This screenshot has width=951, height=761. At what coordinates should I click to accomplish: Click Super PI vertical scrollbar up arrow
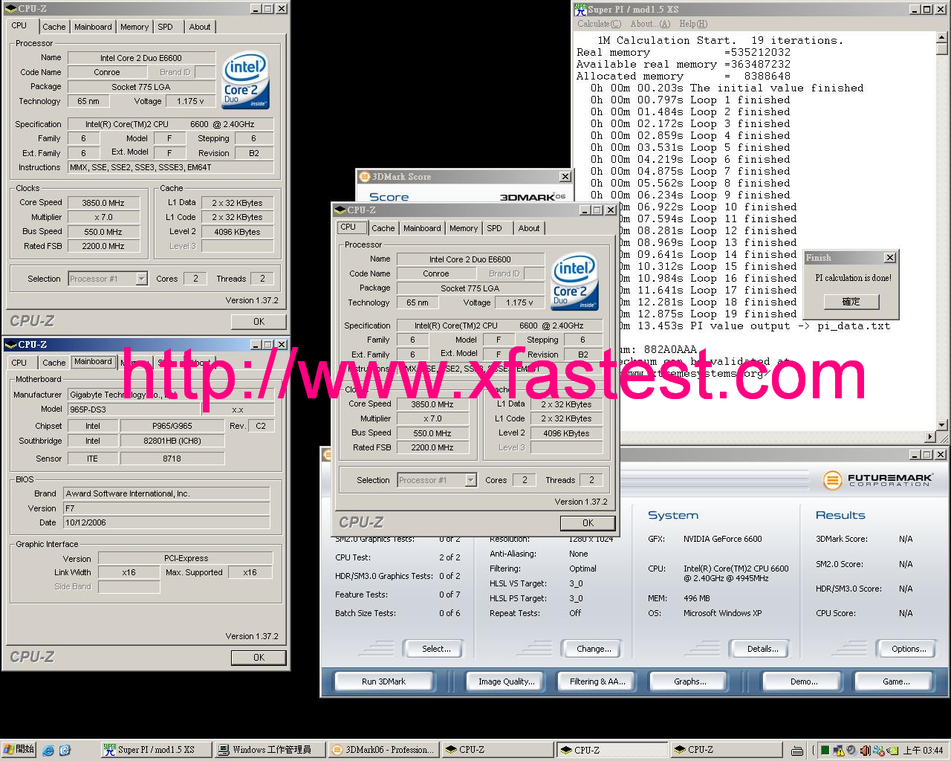coord(941,37)
